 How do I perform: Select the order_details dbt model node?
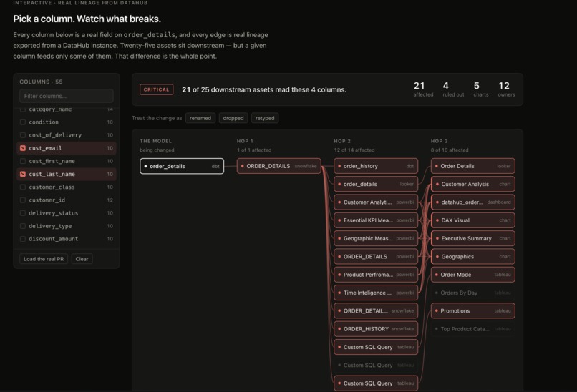pyautogui.click(x=182, y=166)
